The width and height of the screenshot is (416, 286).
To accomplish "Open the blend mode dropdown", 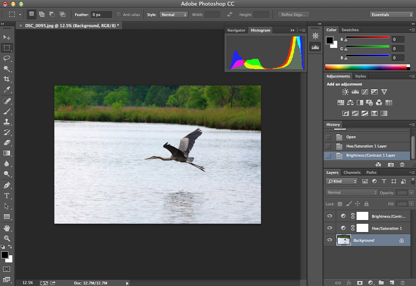I will pos(351,192).
